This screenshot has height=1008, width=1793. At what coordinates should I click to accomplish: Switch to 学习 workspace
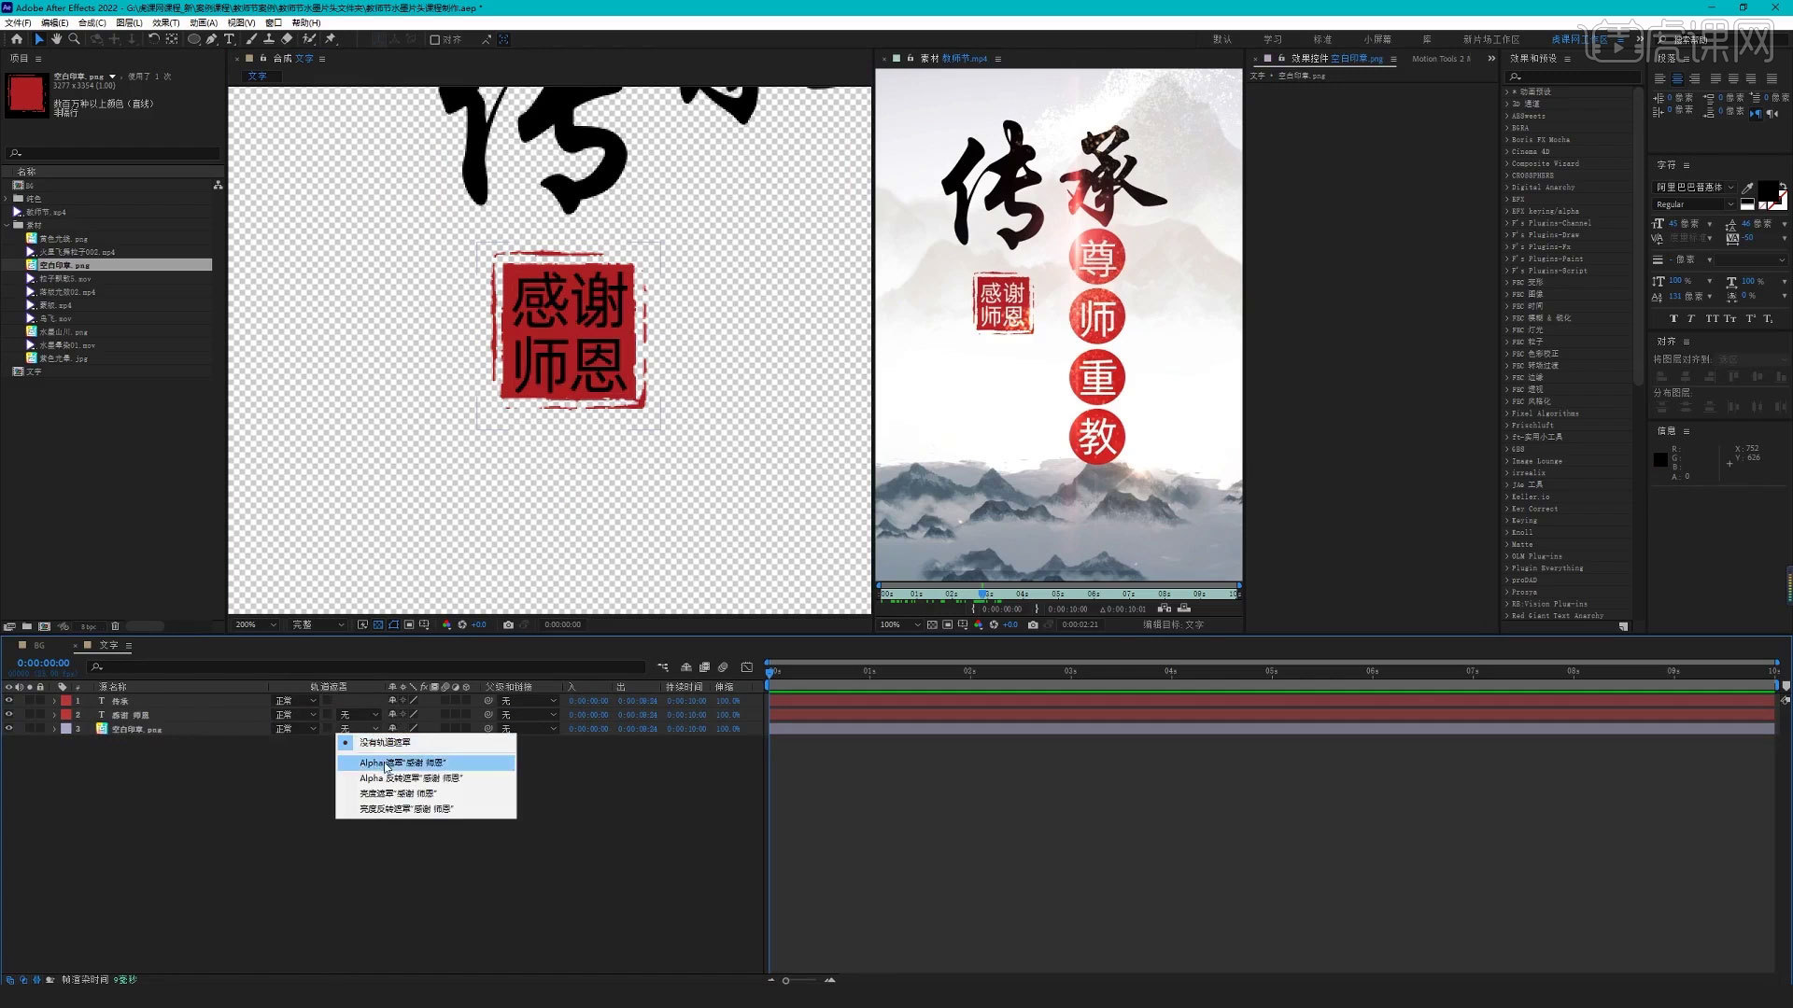1273,39
